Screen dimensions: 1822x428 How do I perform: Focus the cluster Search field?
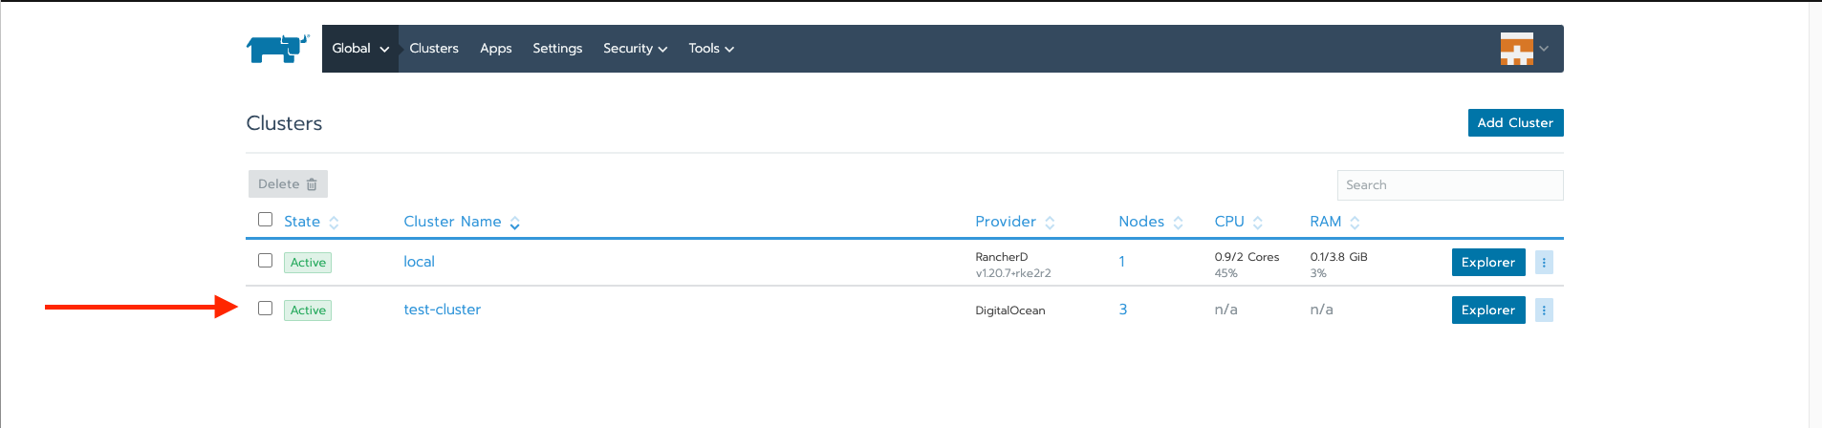[x=1449, y=185]
